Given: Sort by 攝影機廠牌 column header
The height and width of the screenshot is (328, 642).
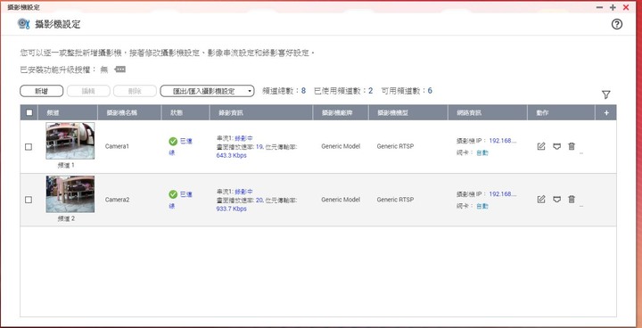Looking at the screenshot, I should tap(341, 112).
